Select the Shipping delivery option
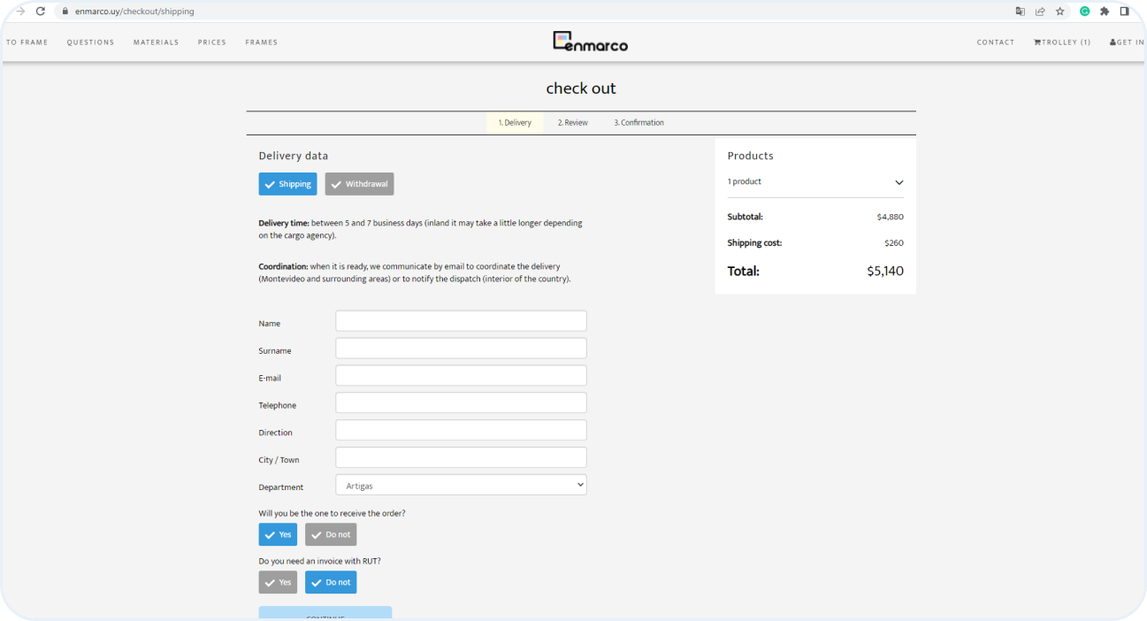 click(x=287, y=184)
